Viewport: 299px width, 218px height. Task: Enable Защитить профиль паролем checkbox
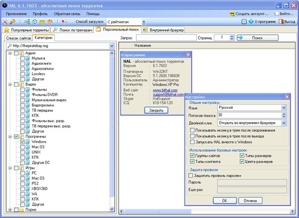(191, 176)
